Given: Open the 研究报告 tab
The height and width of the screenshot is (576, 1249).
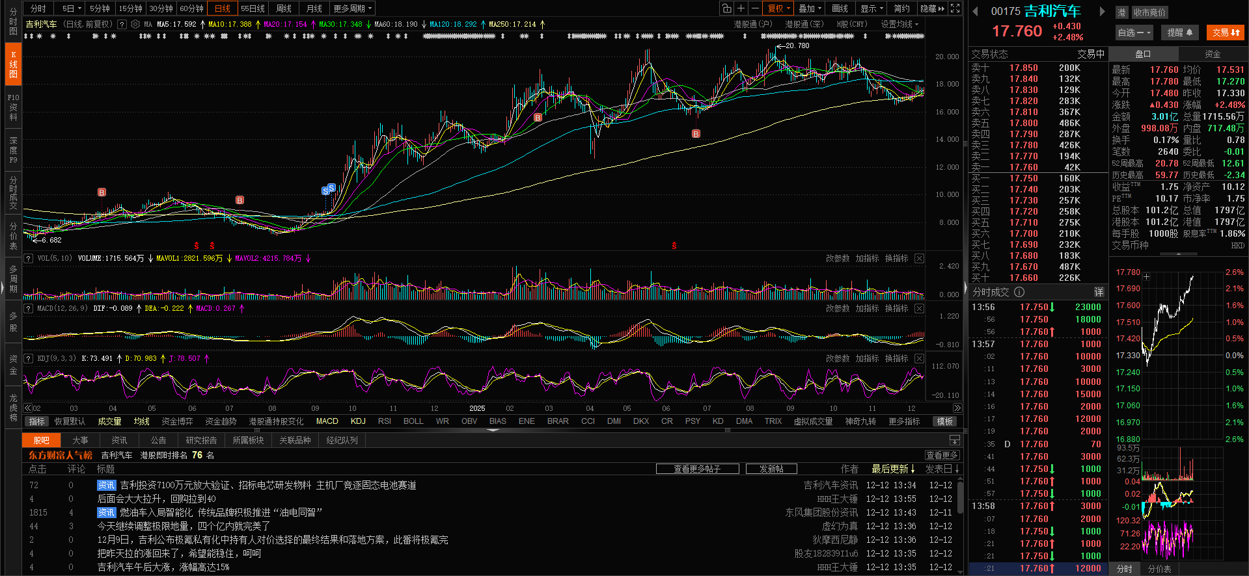Looking at the screenshot, I should 202,440.
